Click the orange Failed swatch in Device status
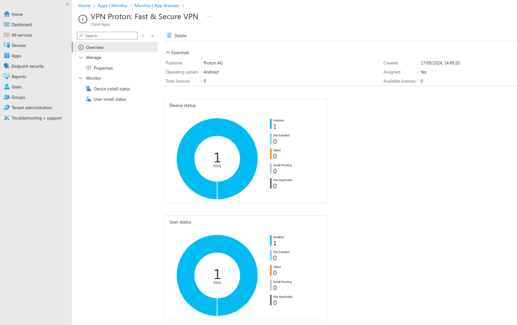 point(271,154)
